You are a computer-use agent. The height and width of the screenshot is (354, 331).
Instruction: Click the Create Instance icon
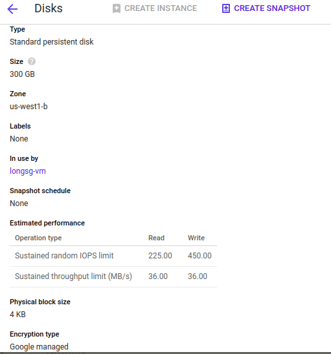pos(117,8)
